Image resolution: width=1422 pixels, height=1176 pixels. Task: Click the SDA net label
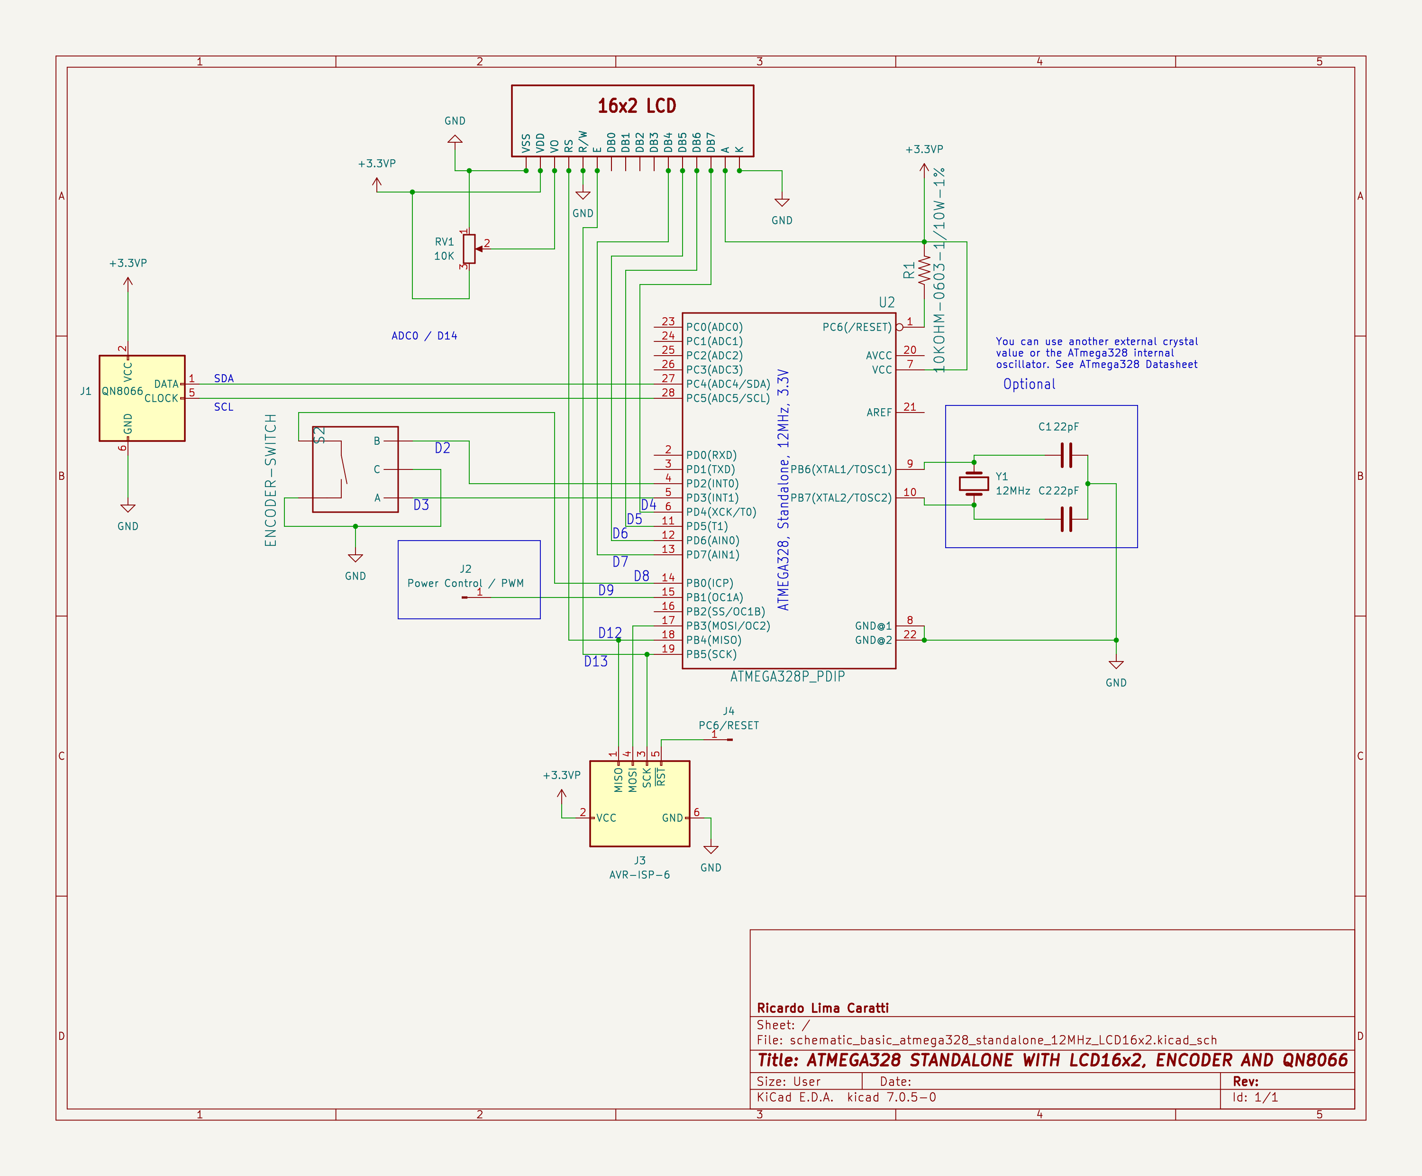[223, 379]
